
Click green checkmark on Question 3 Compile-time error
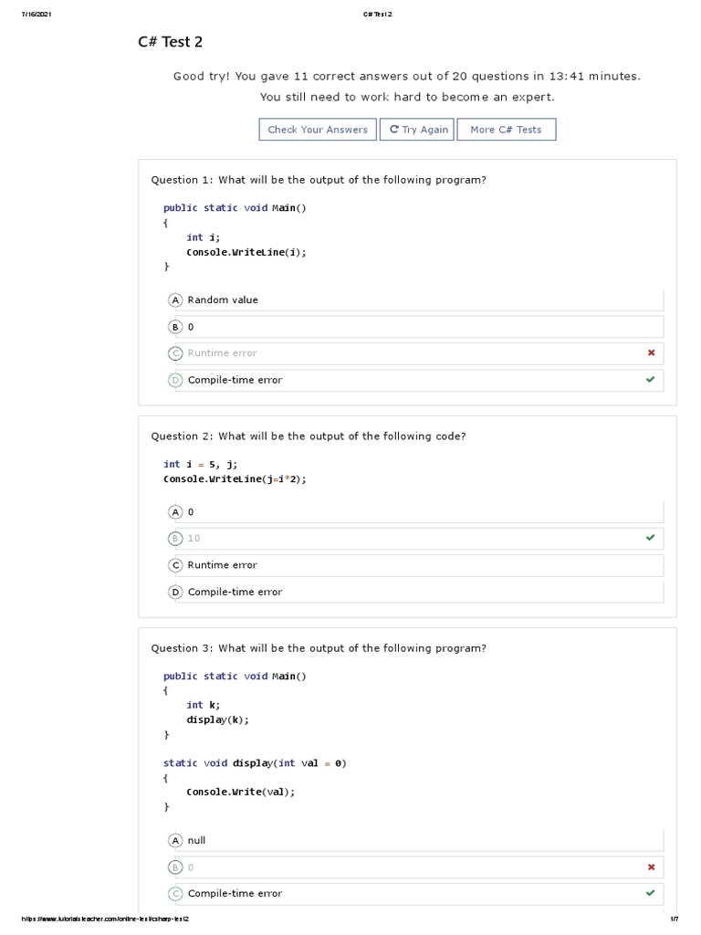(x=650, y=893)
